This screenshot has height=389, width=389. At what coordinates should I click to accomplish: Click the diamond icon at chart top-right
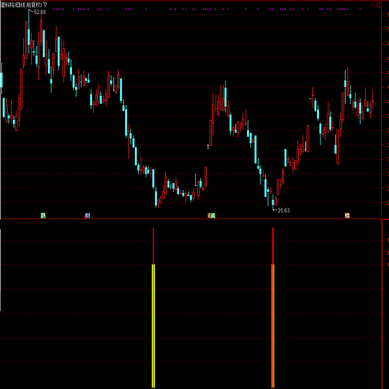pos(371,4)
